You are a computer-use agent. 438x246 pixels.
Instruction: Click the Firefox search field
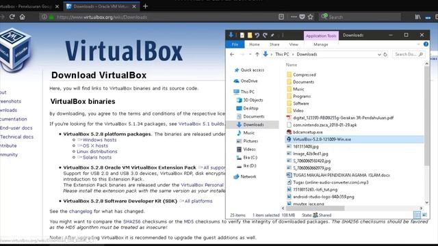pyautogui.click(x=361, y=17)
